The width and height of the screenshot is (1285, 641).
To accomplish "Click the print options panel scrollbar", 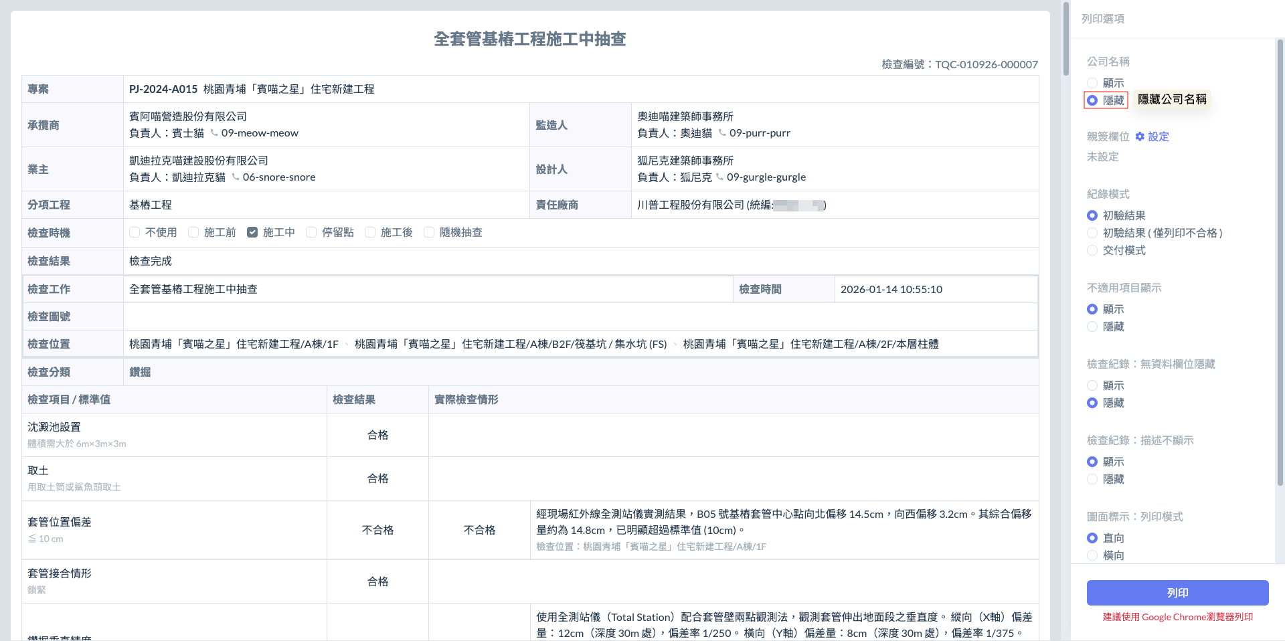I will 1280,261.
